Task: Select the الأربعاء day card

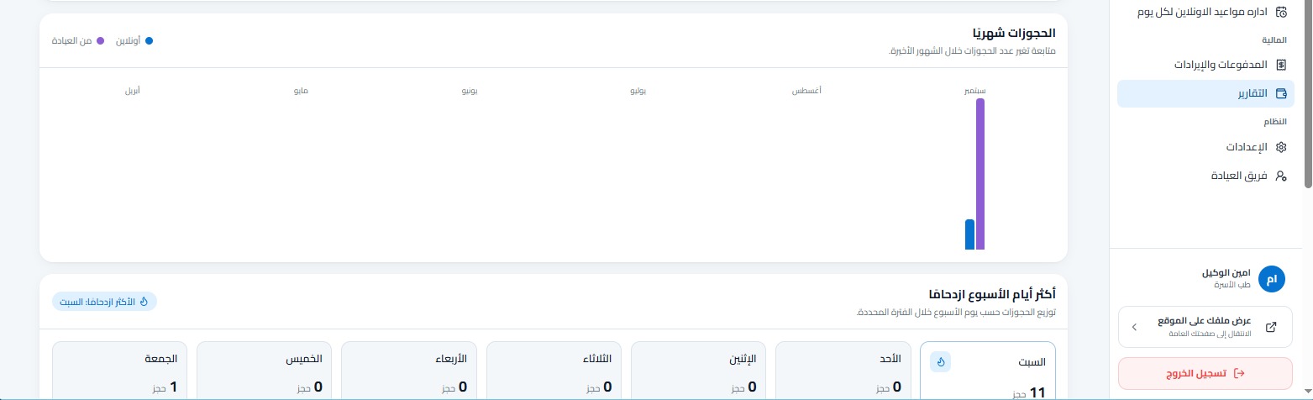Action: [x=410, y=371]
